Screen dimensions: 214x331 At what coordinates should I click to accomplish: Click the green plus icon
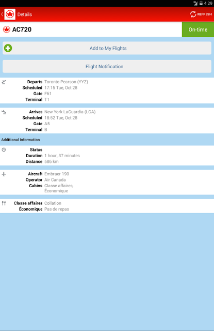tap(8, 48)
